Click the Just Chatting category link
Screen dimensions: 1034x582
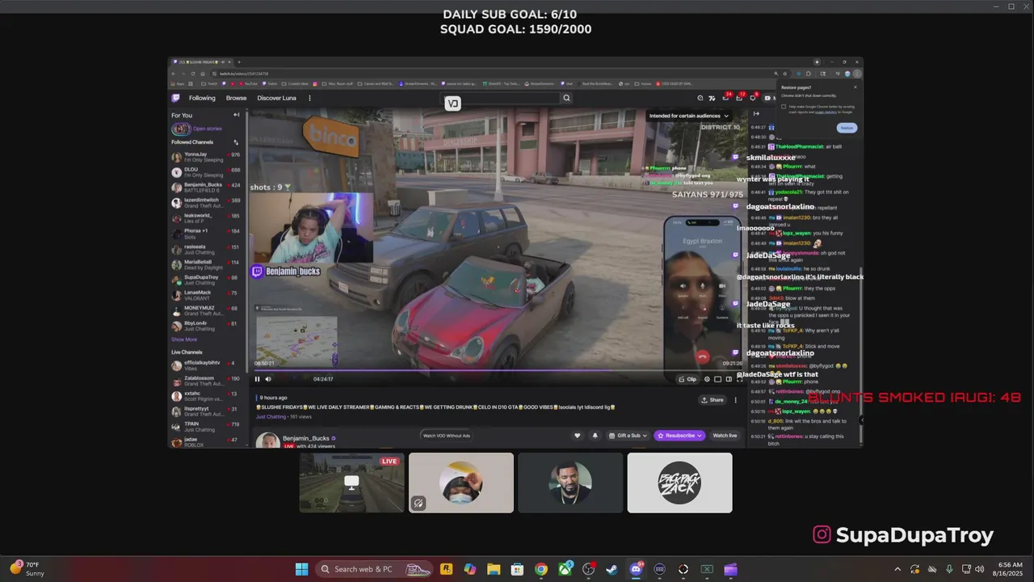(x=271, y=416)
